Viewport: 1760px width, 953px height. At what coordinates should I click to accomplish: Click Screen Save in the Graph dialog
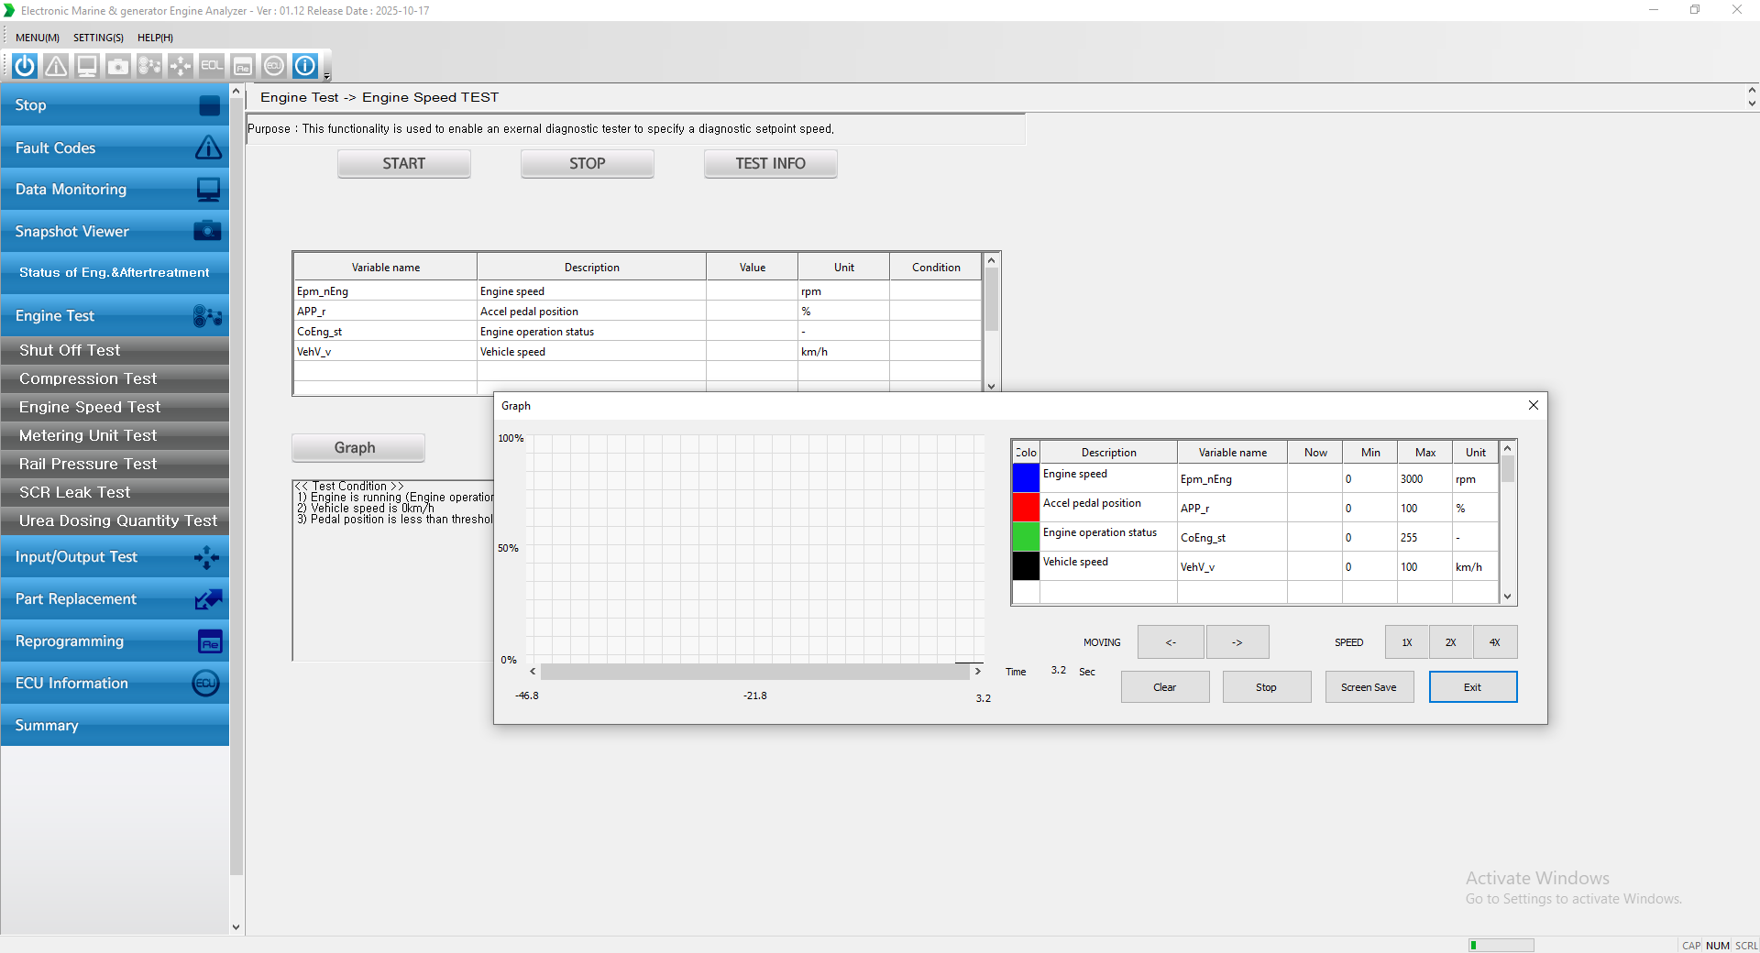click(x=1369, y=687)
